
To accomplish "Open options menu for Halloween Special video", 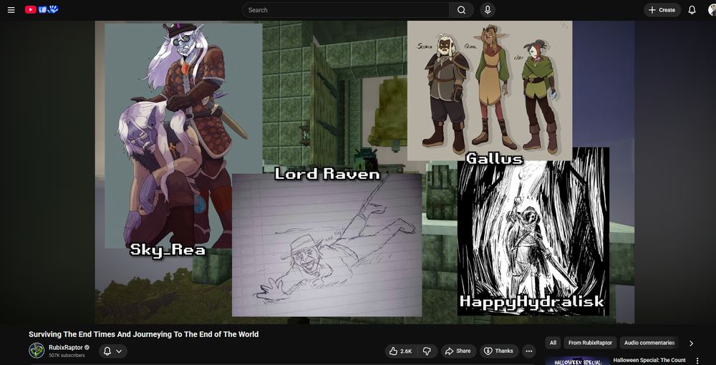I will [x=697, y=361].
